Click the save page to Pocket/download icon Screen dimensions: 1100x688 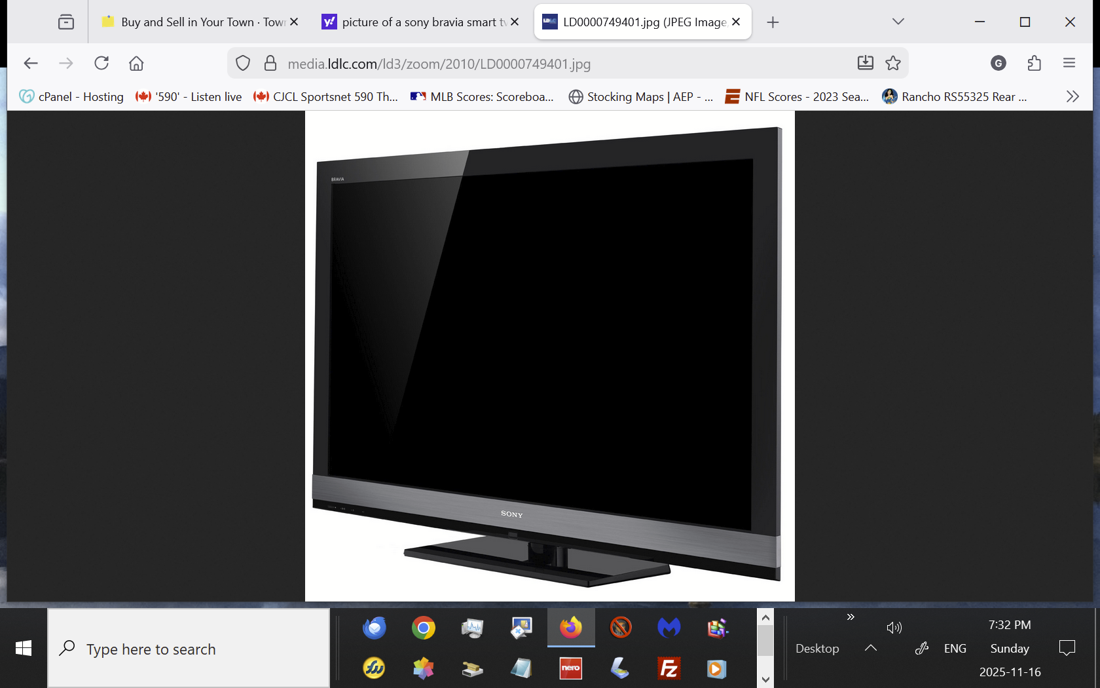point(866,63)
